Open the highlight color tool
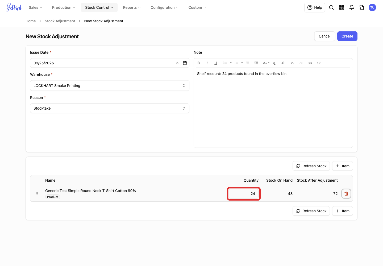The width and height of the screenshot is (383, 266). coord(283,63)
